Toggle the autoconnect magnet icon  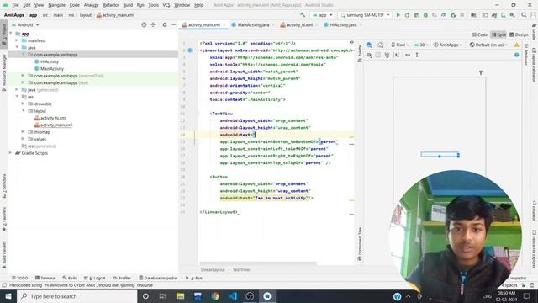click(x=387, y=55)
